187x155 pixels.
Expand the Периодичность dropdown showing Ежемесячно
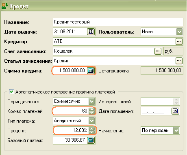[92, 101]
